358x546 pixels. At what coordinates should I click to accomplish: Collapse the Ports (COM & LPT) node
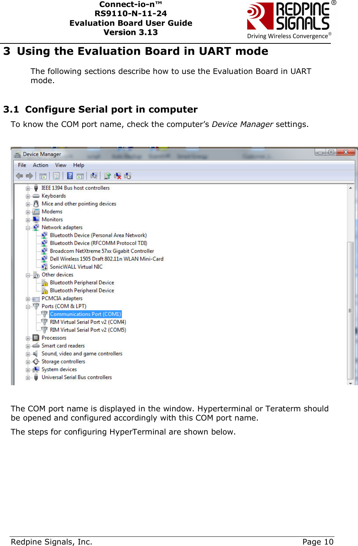tap(28, 307)
